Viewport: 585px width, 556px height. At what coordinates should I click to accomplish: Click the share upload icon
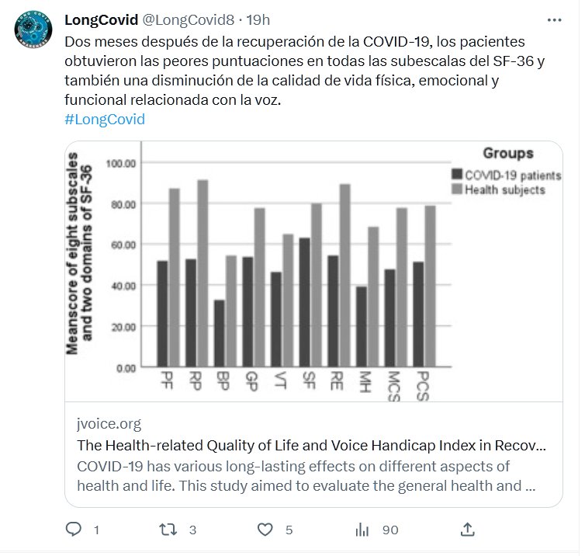[467, 530]
